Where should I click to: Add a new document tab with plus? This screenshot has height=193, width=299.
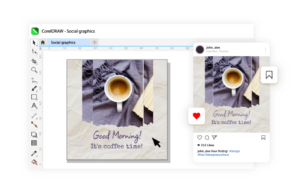click(94, 43)
